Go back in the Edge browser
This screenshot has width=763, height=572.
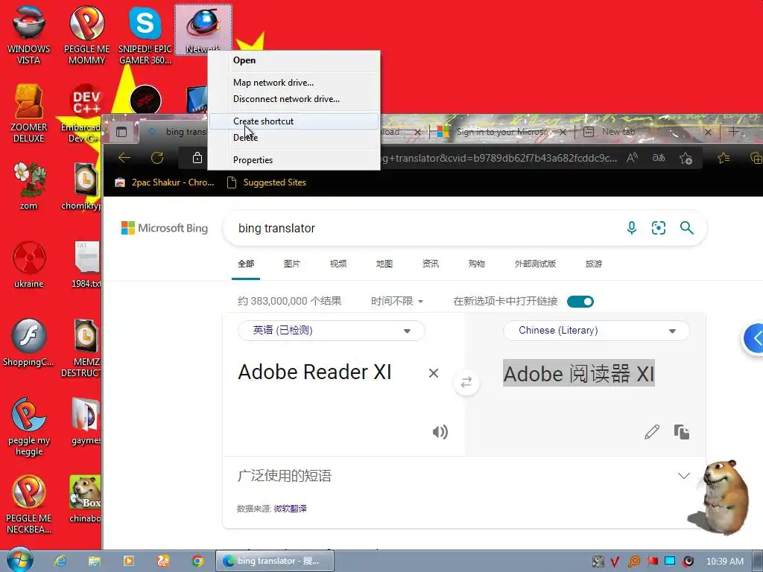click(124, 158)
